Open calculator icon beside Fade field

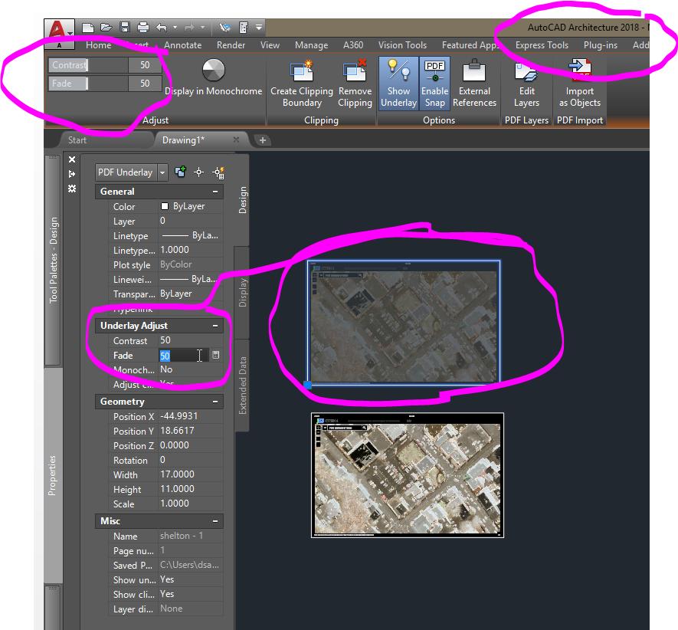click(216, 356)
